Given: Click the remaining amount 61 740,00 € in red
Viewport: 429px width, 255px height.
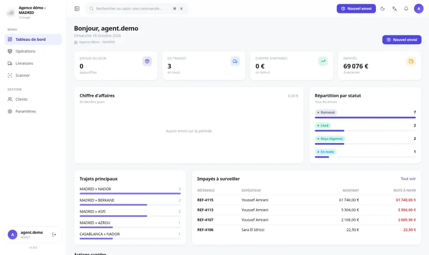Looking at the screenshot, I should tap(406, 200).
